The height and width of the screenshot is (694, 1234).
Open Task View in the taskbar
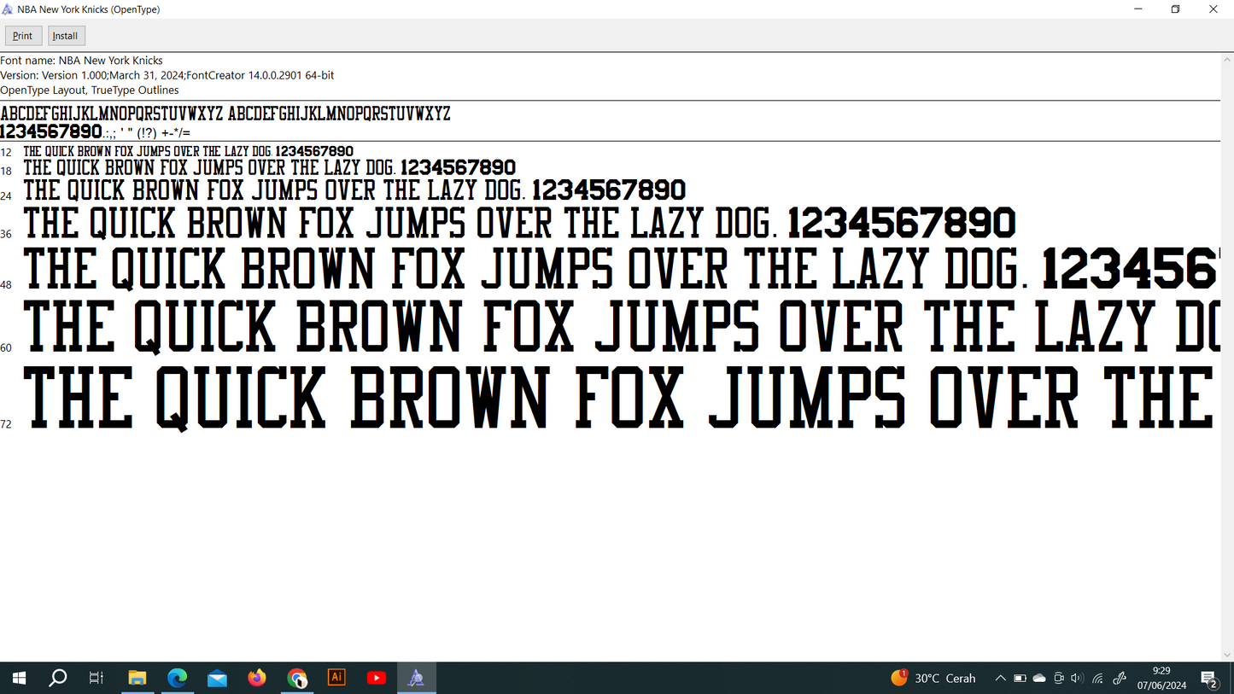point(96,678)
